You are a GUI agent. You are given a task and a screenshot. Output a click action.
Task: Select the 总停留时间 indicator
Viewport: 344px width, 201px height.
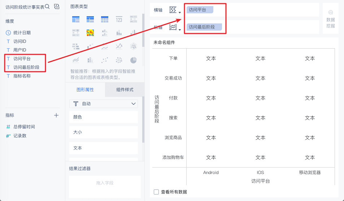coord(24,127)
